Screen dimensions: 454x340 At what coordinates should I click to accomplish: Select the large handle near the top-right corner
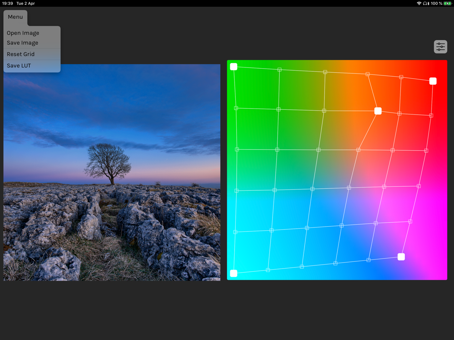coord(433,81)
